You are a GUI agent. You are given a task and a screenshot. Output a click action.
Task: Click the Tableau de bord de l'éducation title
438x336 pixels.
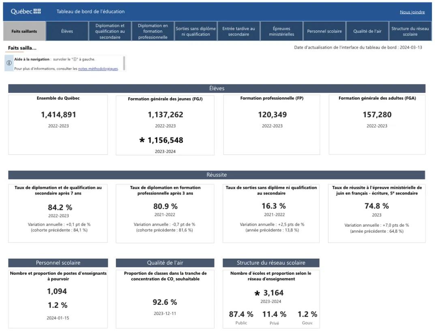point(90,11)
